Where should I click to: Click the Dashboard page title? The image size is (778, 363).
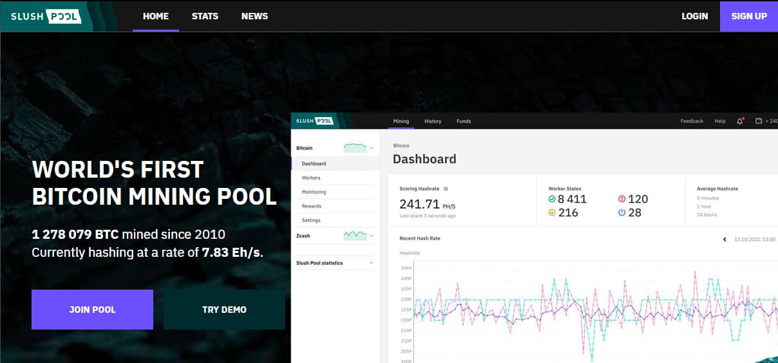[424, 159]
